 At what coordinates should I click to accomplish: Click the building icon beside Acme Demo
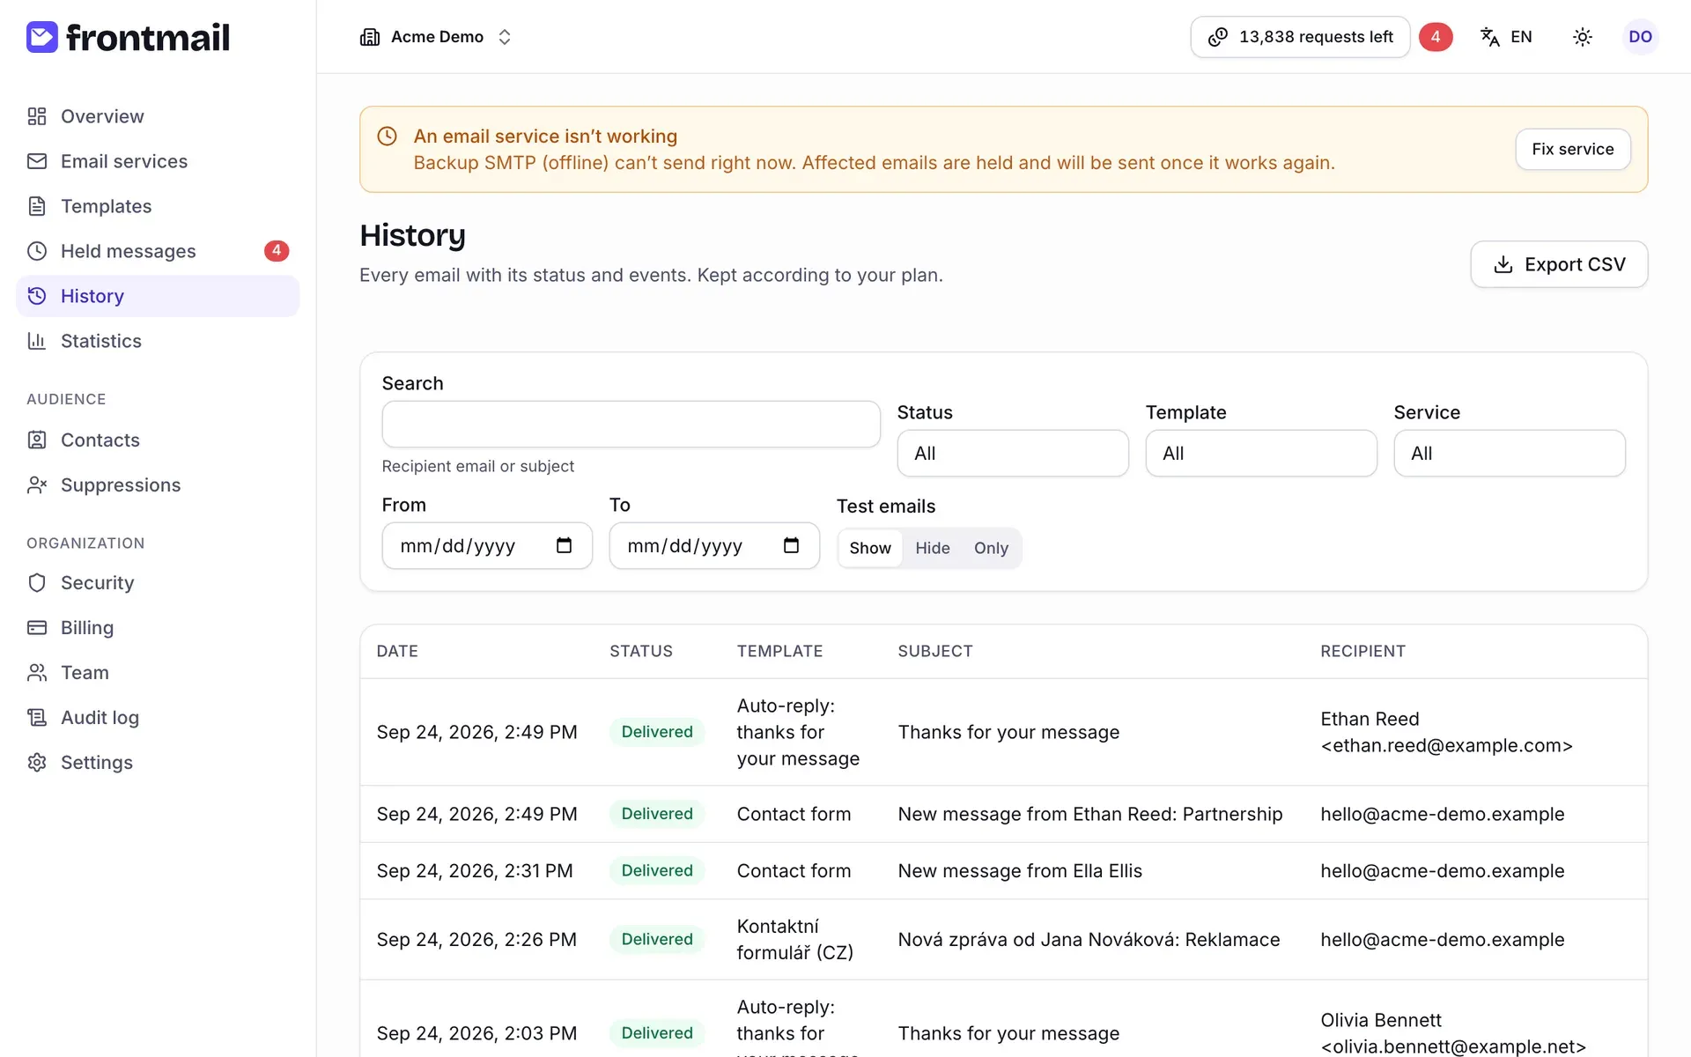pyautogui.click(x=370, y=37)
